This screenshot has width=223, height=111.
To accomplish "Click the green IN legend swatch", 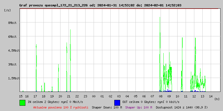I will coord(22,102).
